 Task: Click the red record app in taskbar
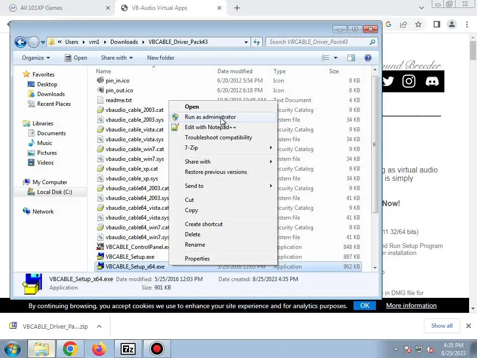click(157, 349)
